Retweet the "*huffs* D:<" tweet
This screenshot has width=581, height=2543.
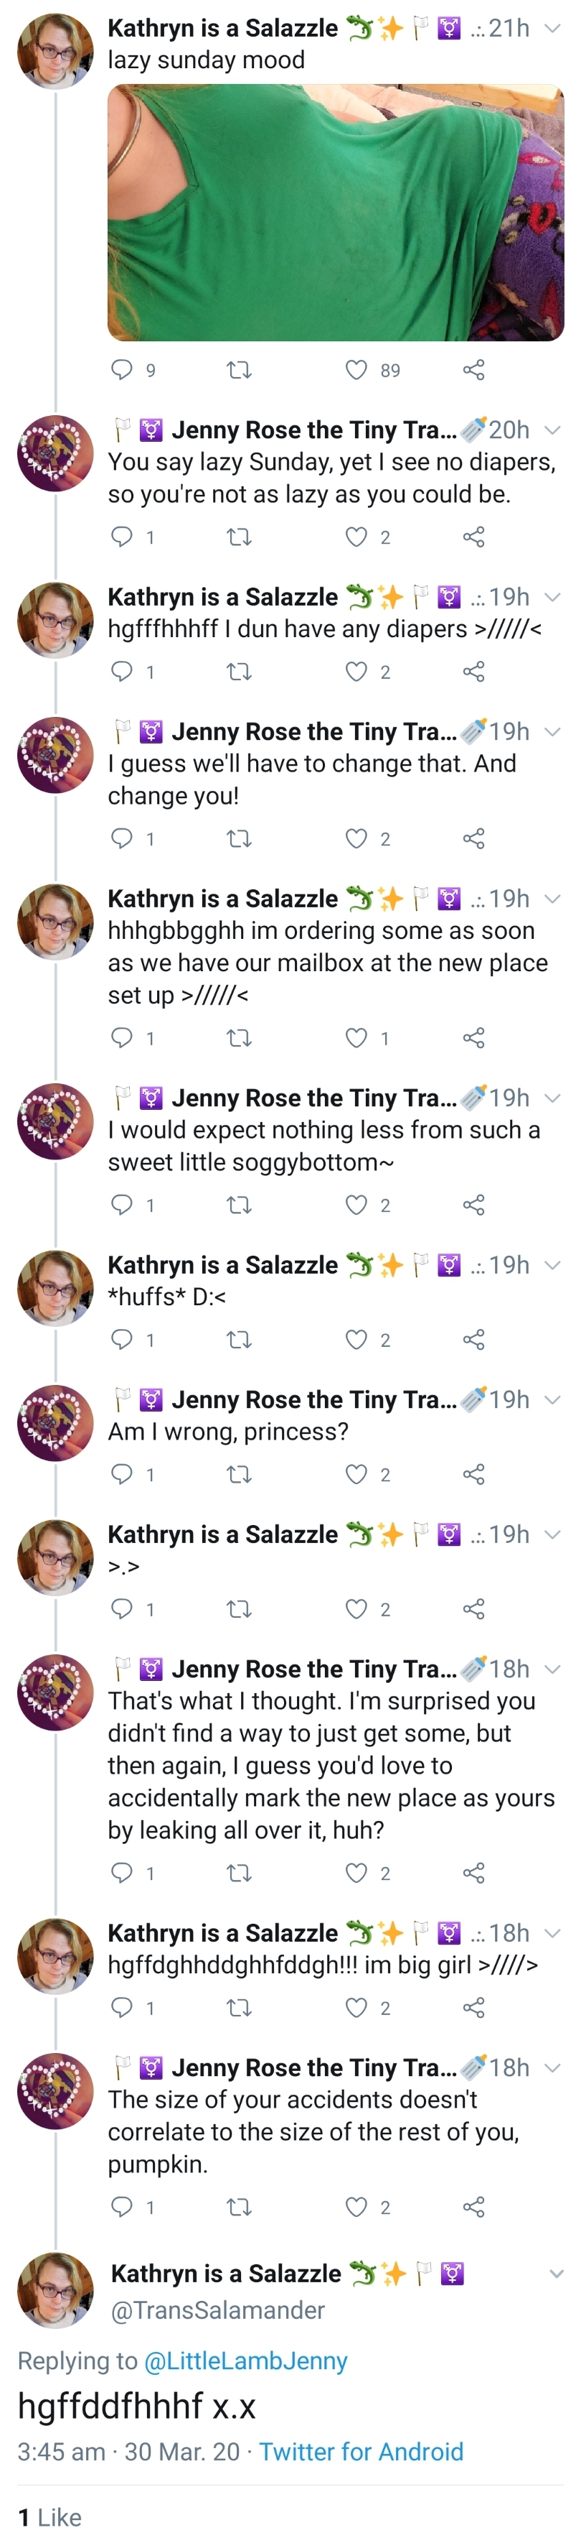tap(239, 1340)
